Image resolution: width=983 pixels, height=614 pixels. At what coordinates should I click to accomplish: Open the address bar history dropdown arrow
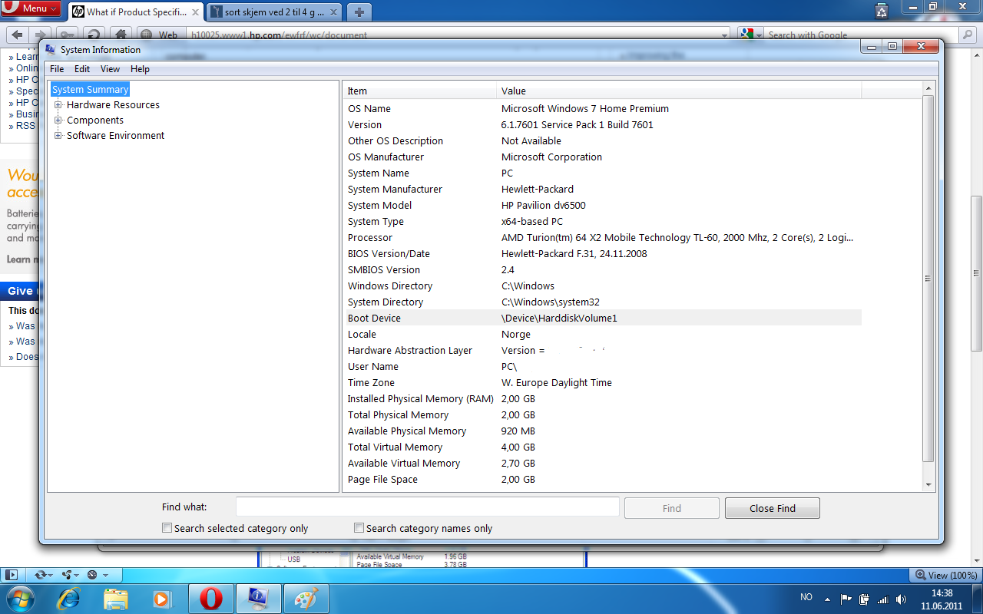(725, 35)
